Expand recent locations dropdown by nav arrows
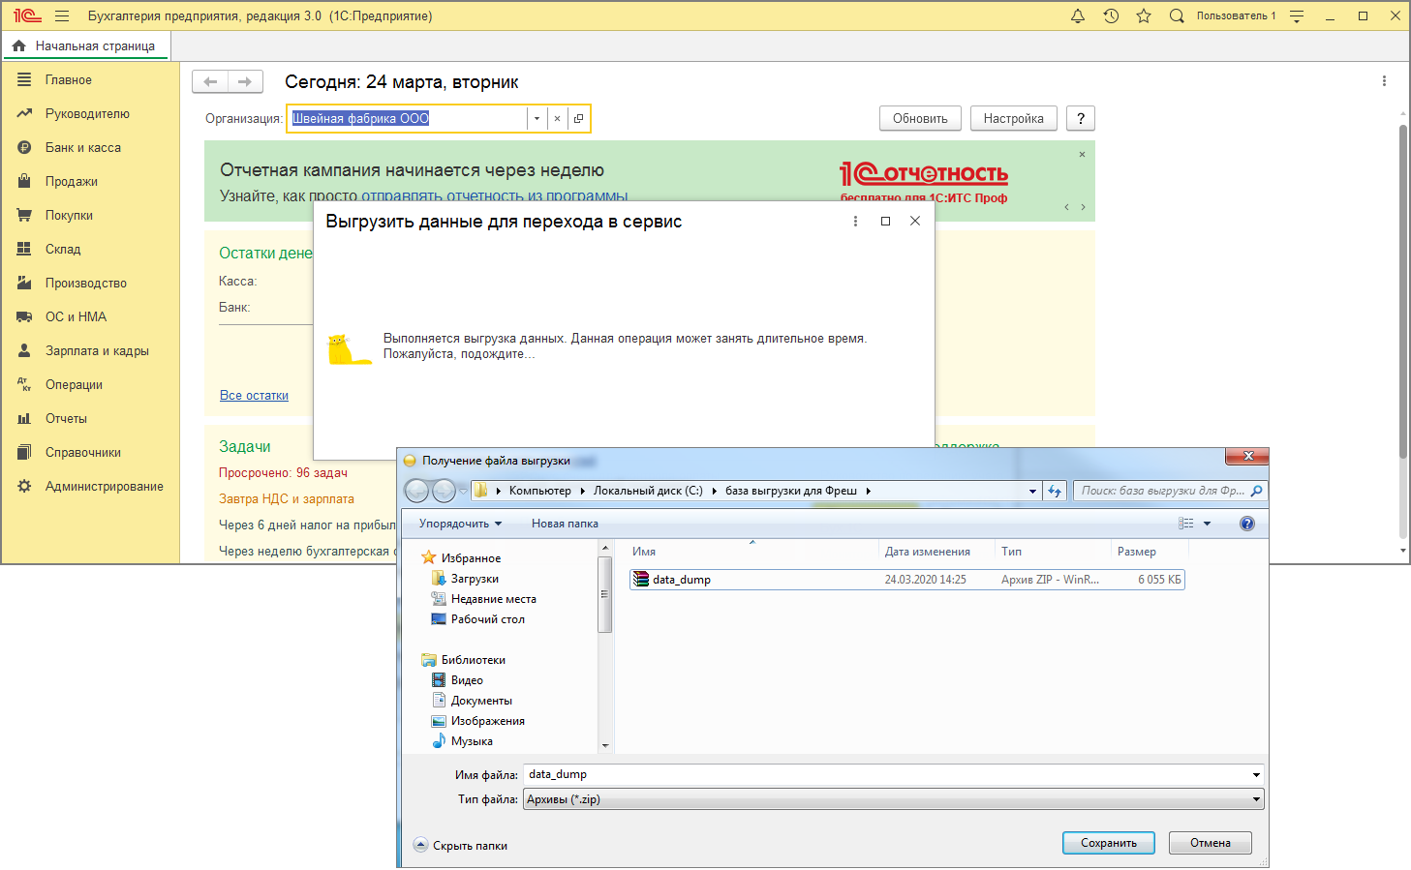Image resolution: width=1411 pixels, height=870 pixels. tap(463, 491)
